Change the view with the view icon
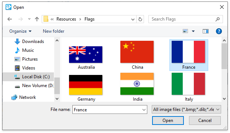The image size is (230, 133). tap(185, 31)
